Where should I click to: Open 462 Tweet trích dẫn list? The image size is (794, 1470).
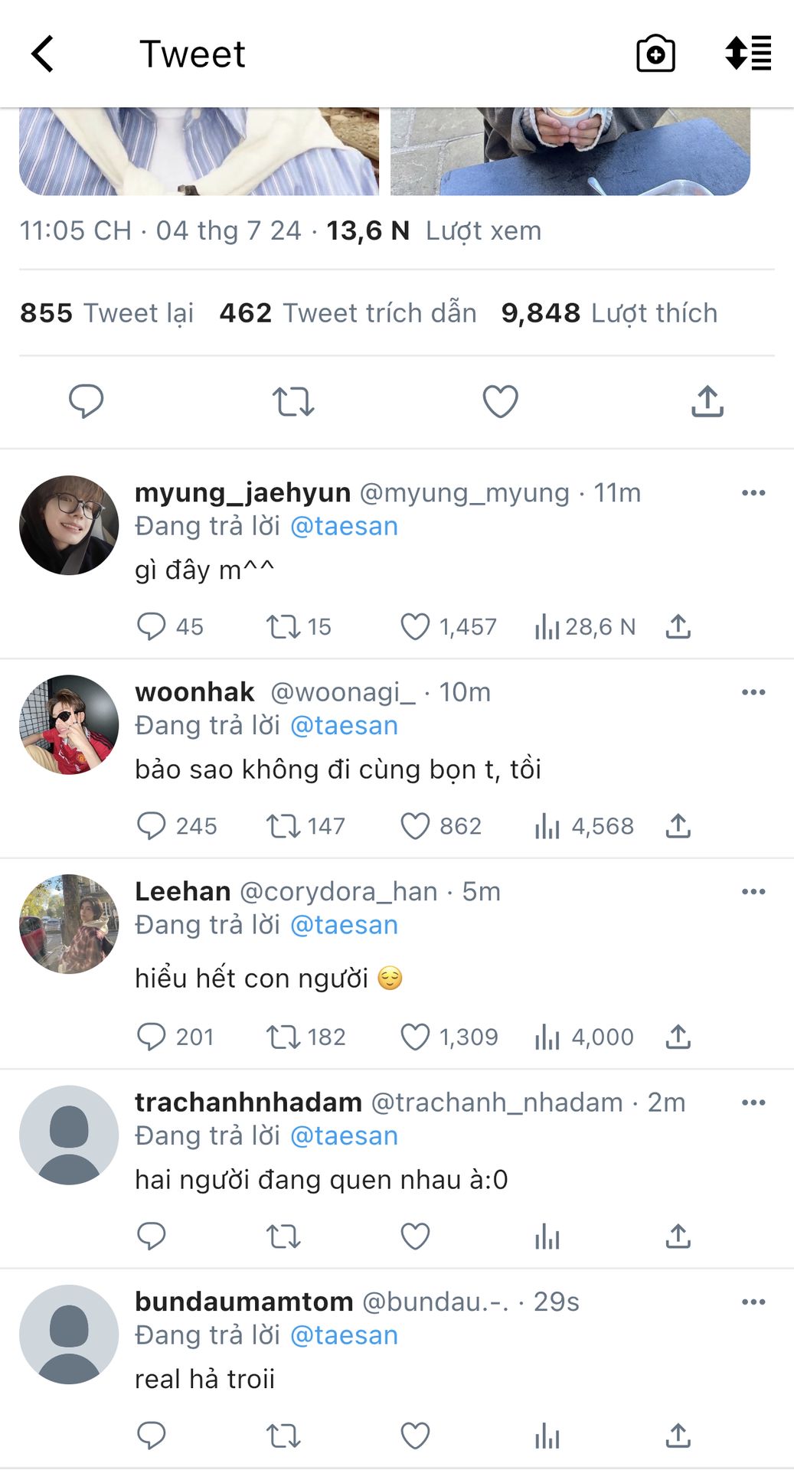coord(348,313)
